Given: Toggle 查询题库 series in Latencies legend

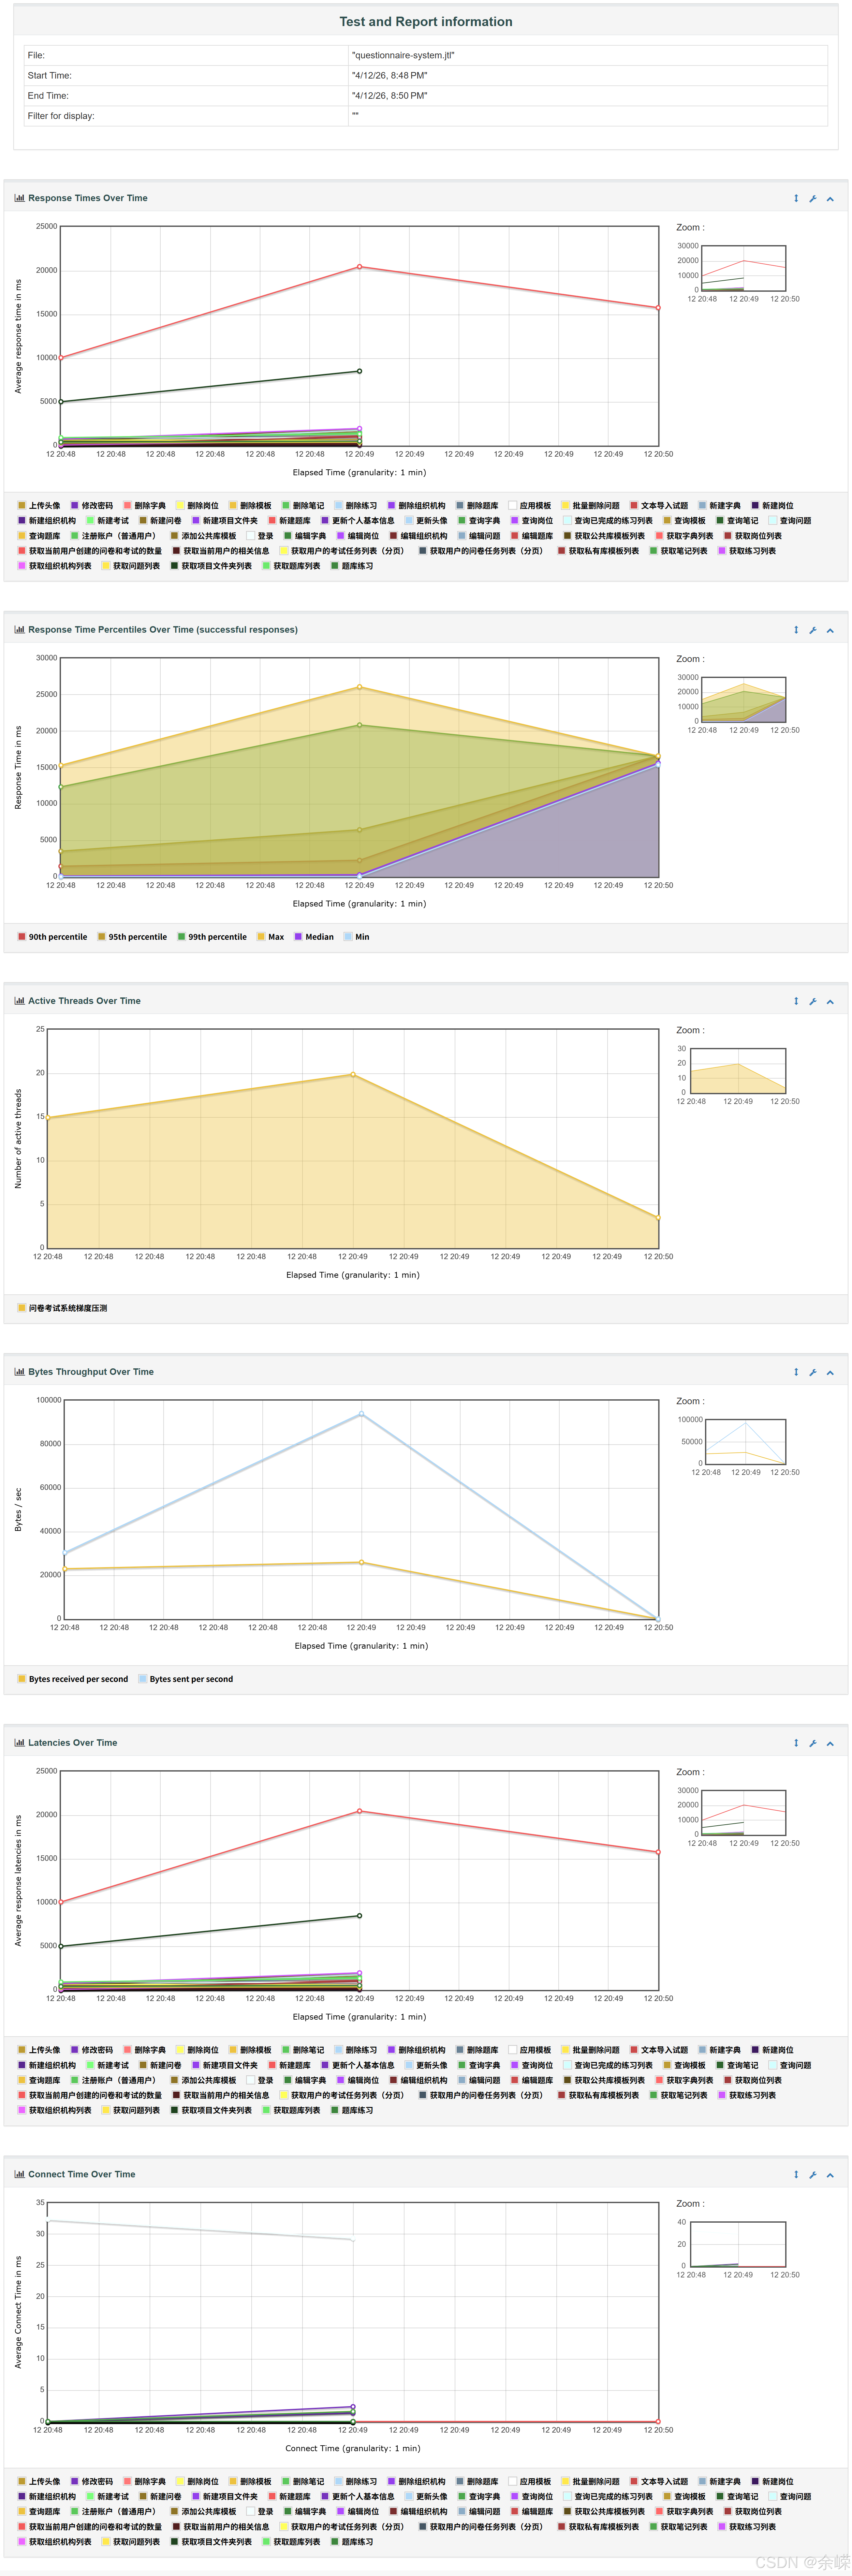Looking at the screenshot, I should point(39,2080).
